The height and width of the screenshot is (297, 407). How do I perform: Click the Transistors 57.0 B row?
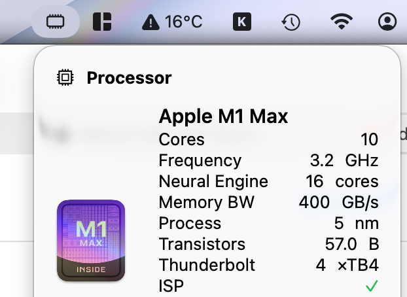[x=268, y=244]
